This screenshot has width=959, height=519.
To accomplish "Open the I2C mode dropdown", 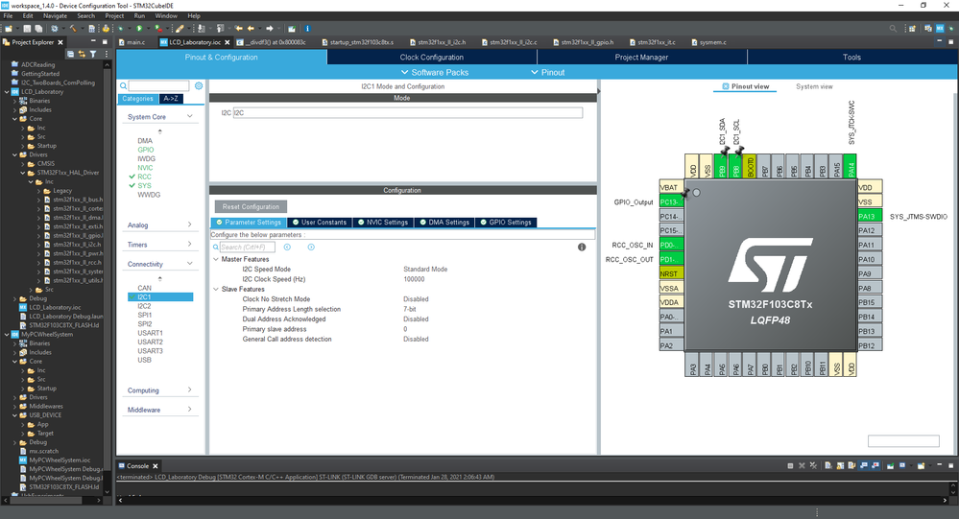I will pyautogui.click(x=408, y=112).
